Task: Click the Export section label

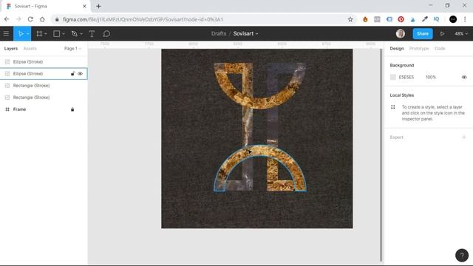Action: [x=396, y=137]
